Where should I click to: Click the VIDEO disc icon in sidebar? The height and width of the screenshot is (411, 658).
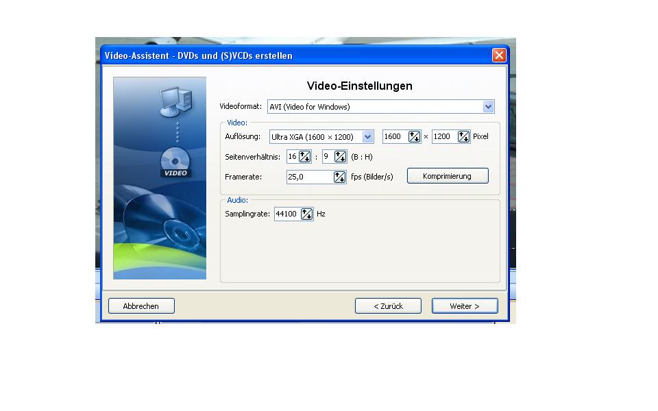175,163
